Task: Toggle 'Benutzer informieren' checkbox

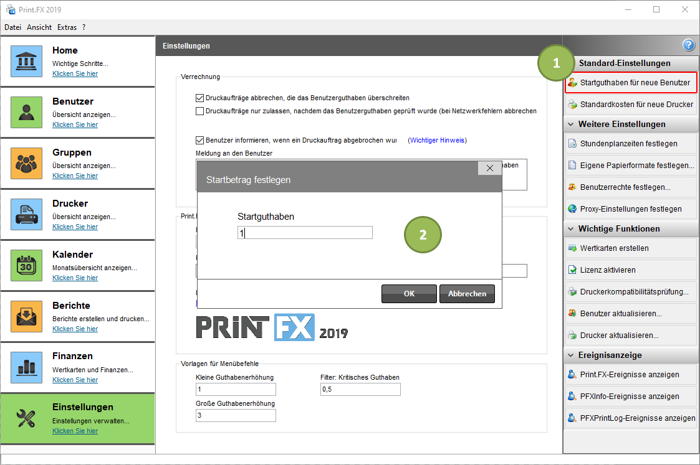Action: pos(199,141)
